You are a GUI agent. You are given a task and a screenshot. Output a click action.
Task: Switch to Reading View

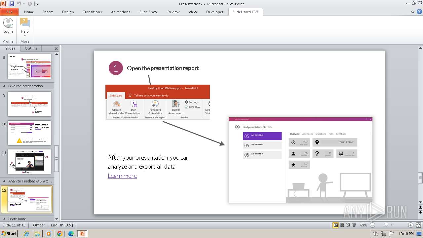(348, 225)
